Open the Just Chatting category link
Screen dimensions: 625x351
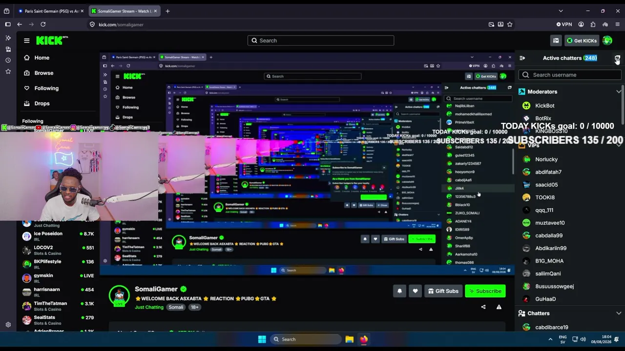149,307
